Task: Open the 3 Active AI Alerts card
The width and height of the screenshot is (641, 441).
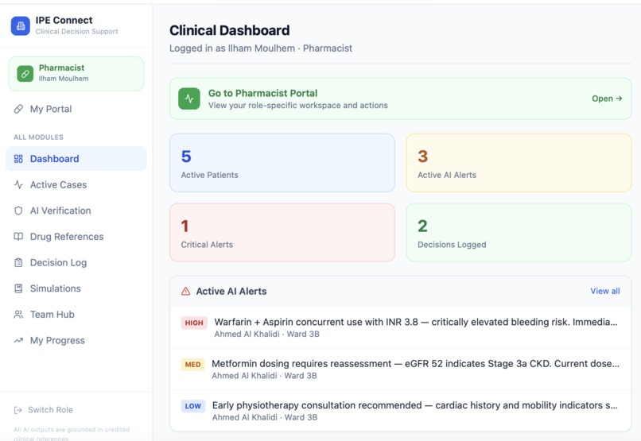Action: coord(519,163)
